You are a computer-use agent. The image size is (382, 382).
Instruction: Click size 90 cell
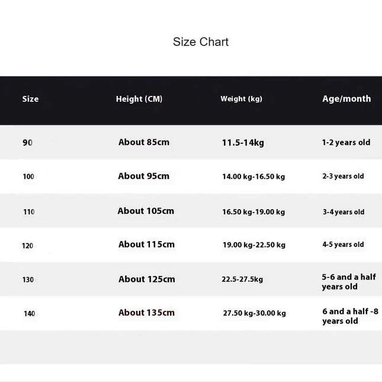pyautogui.click(x=27, y=143)
